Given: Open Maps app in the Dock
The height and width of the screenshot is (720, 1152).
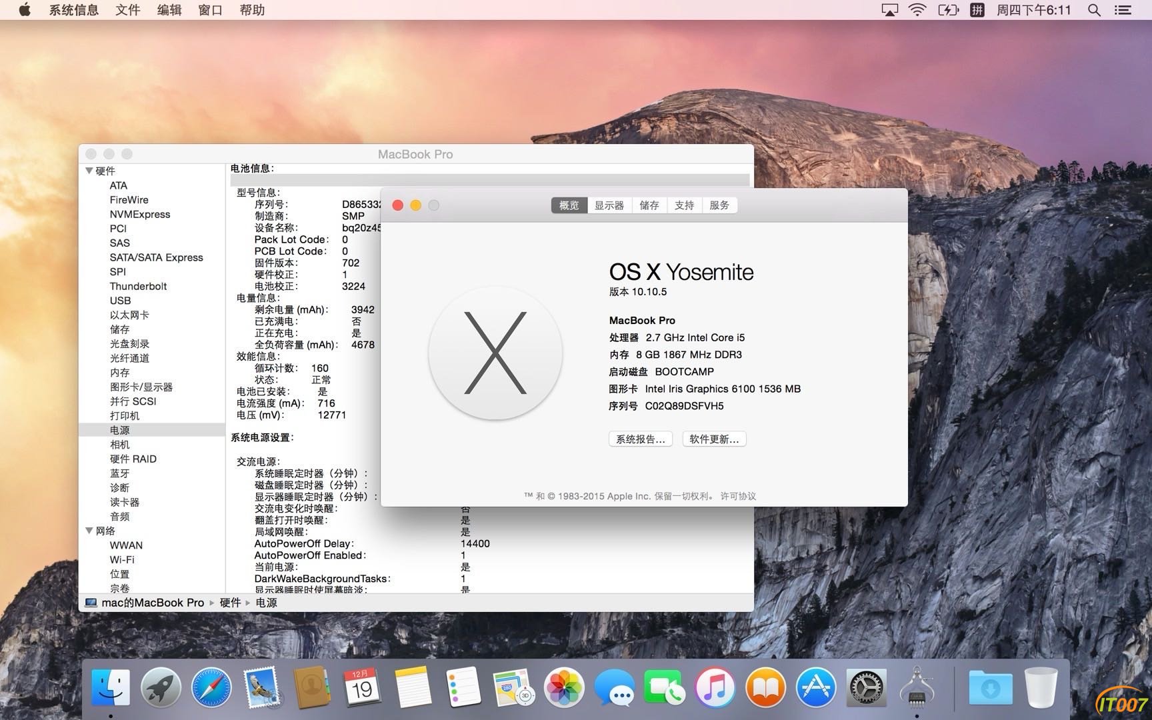Looking at the screenshot, I should [513, 687].
